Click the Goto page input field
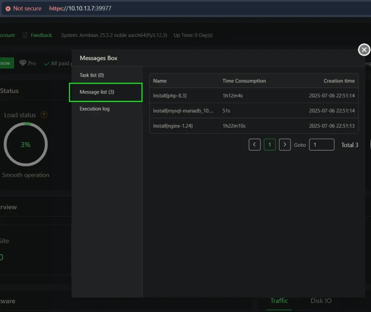Screen dimensions: 371x312 (322, 144)
